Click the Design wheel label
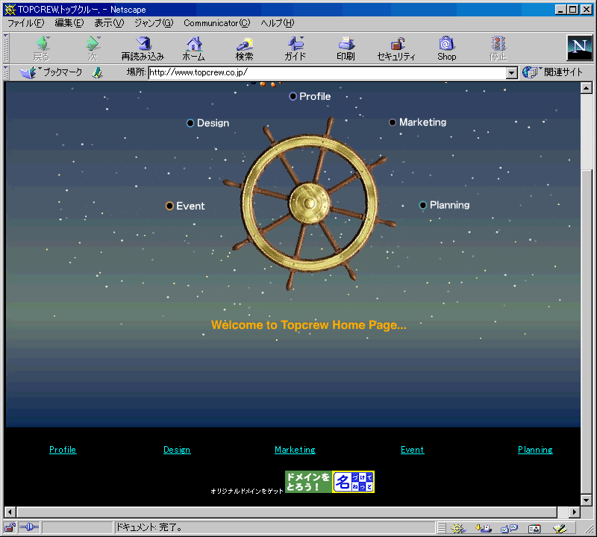This screenshot has width=597, height=537. tap(208, 123)
